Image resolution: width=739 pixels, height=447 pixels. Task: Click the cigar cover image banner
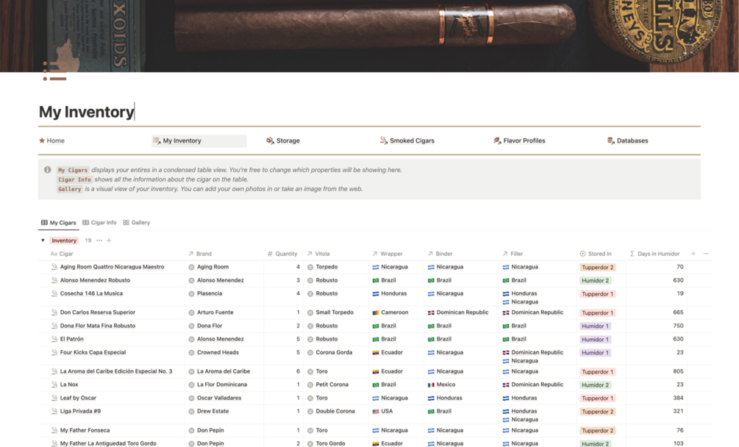click(x=369, y=36)
